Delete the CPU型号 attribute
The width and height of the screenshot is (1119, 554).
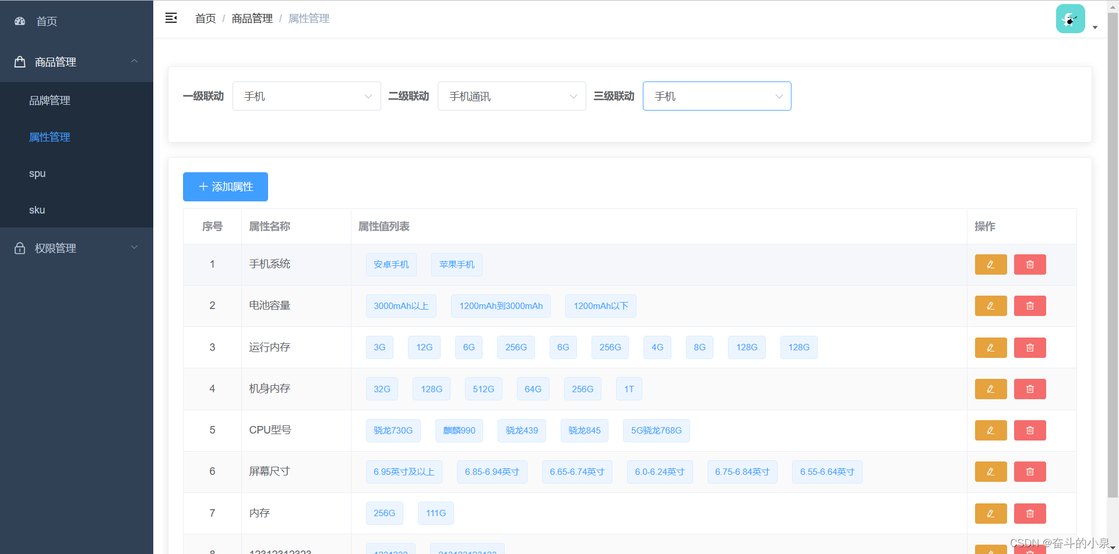point(1030,431)
